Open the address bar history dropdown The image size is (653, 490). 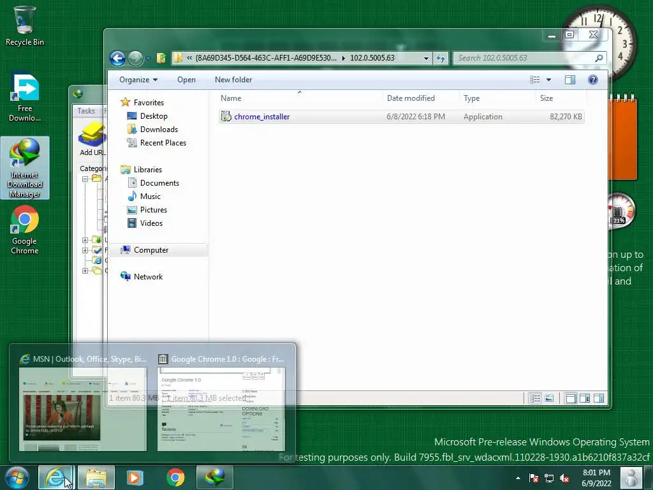(x=426, y=58)
